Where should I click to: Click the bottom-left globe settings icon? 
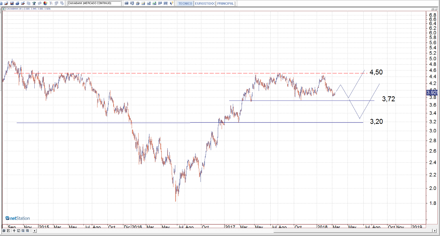pos(4,231)
